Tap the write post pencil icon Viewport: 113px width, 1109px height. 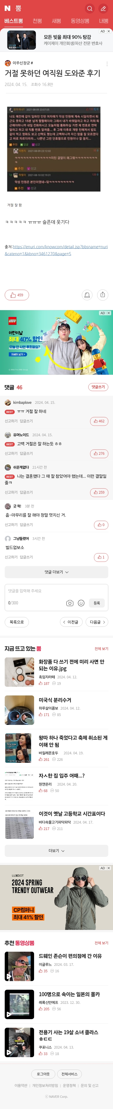[x=103, y=8]
